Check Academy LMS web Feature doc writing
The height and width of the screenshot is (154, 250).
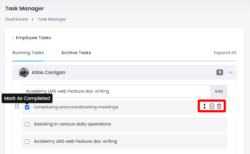click(x=27, y=141)
